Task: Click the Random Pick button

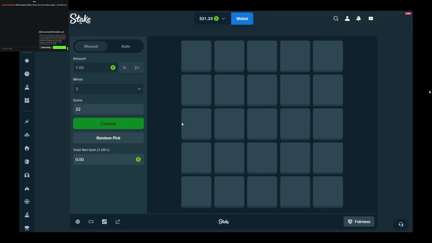Action: click(108, 138)
